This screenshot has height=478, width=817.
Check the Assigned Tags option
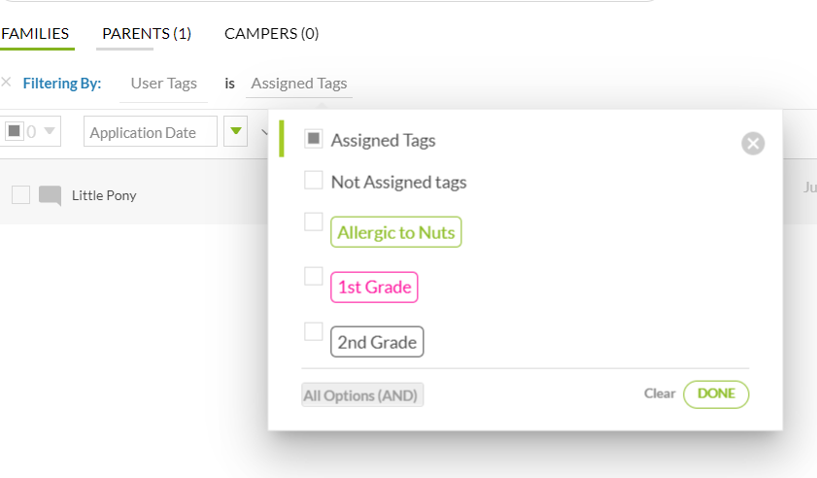click(313, 139)
